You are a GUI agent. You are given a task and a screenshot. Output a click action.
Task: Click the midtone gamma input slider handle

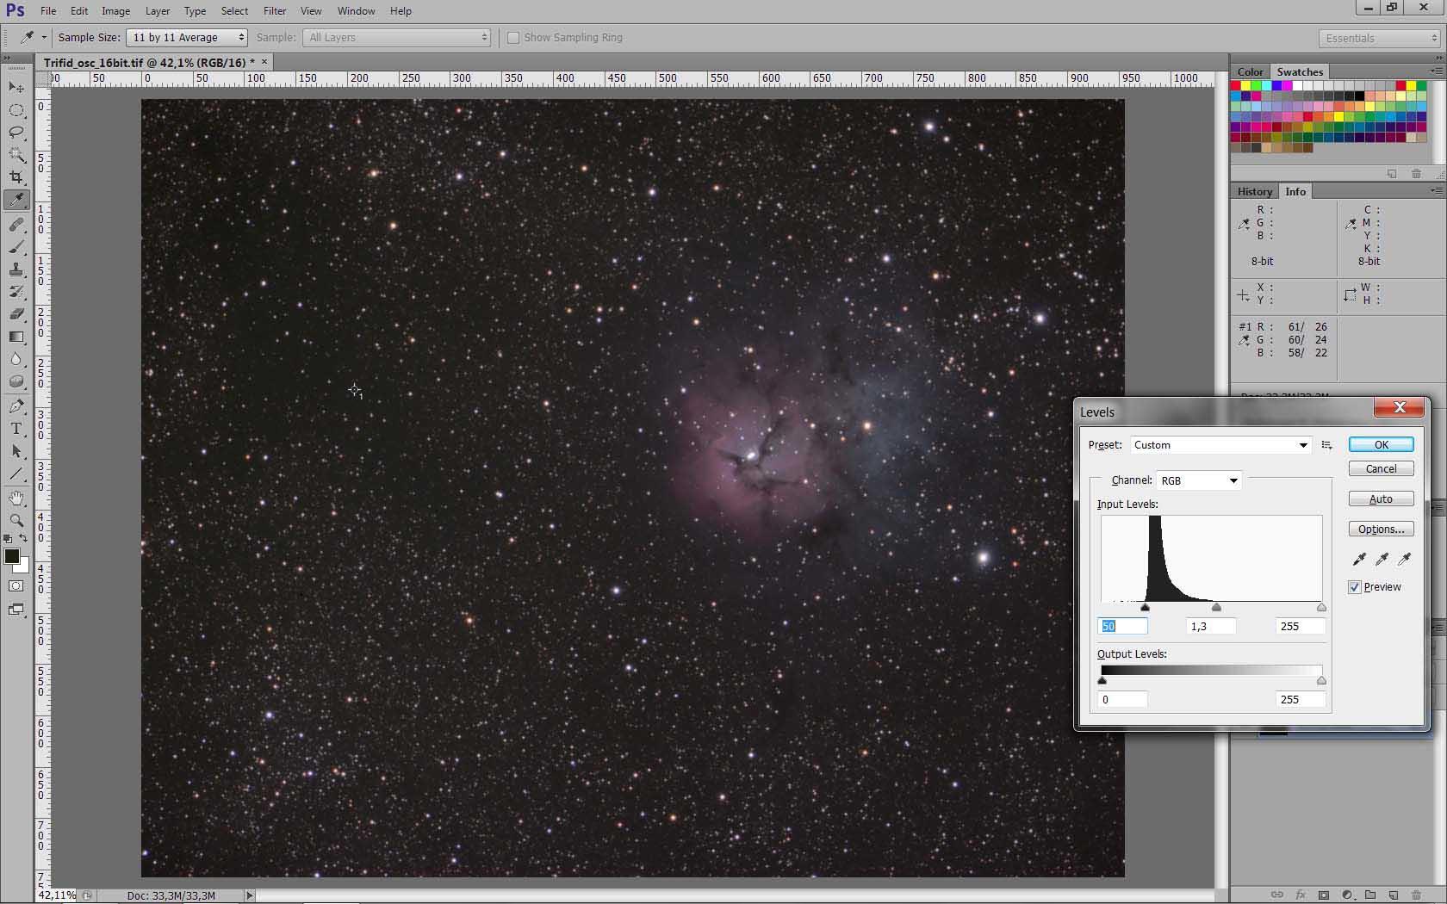[1216, 608]
